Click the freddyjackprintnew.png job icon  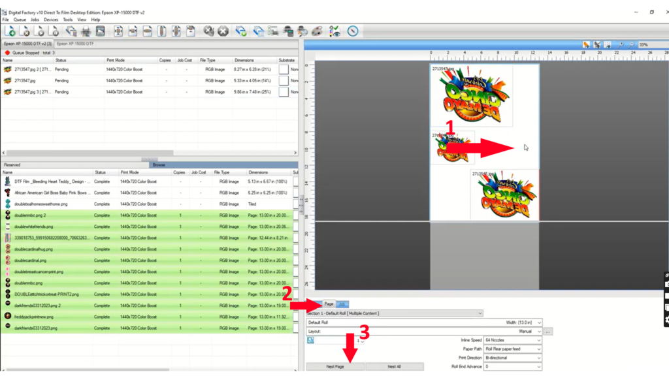click(7, 317)
